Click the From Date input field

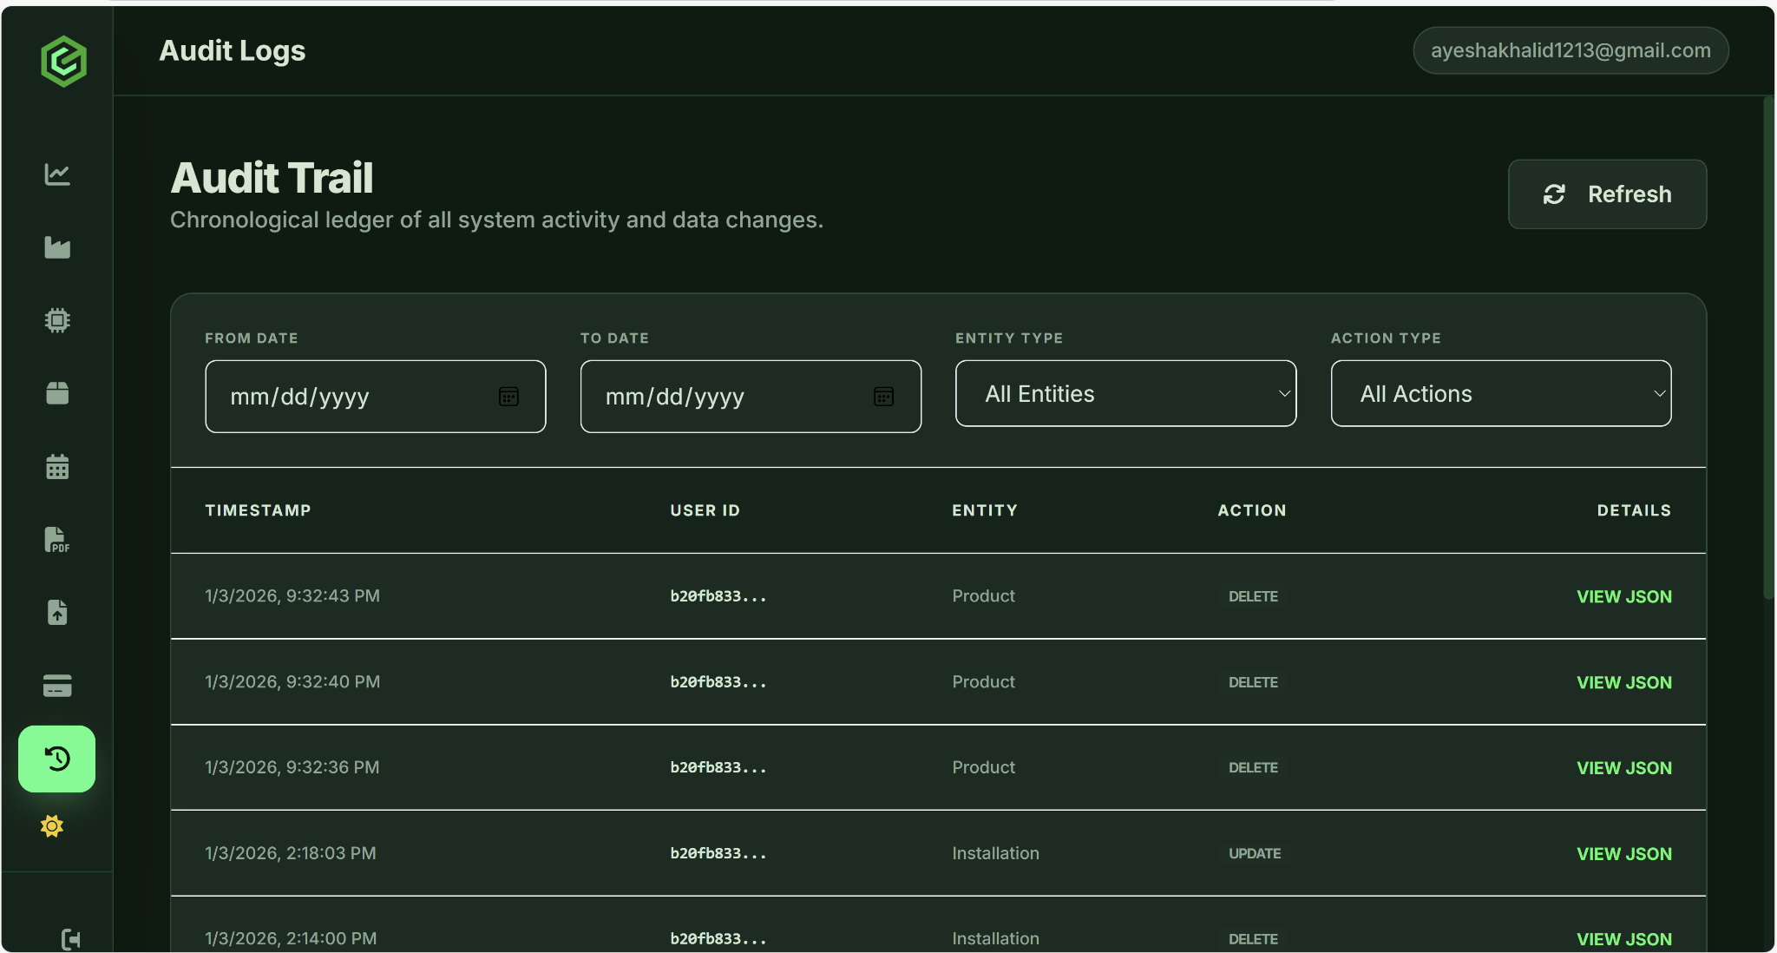347,397
